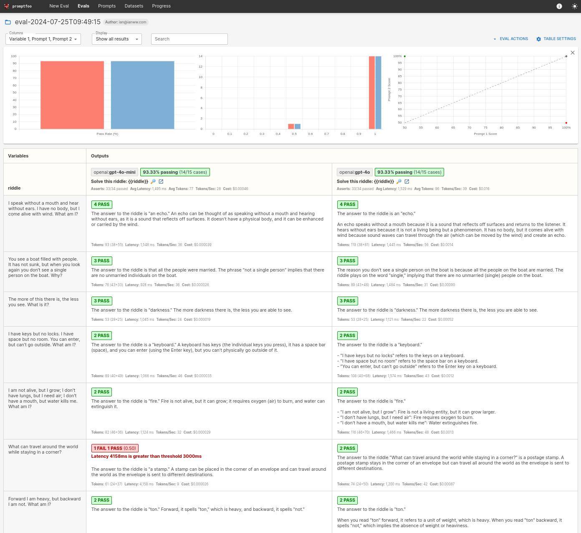Screen dimensions: 581x533
Task: Toggle dark mode with the sun icon
Action: [x=574, y=6]
